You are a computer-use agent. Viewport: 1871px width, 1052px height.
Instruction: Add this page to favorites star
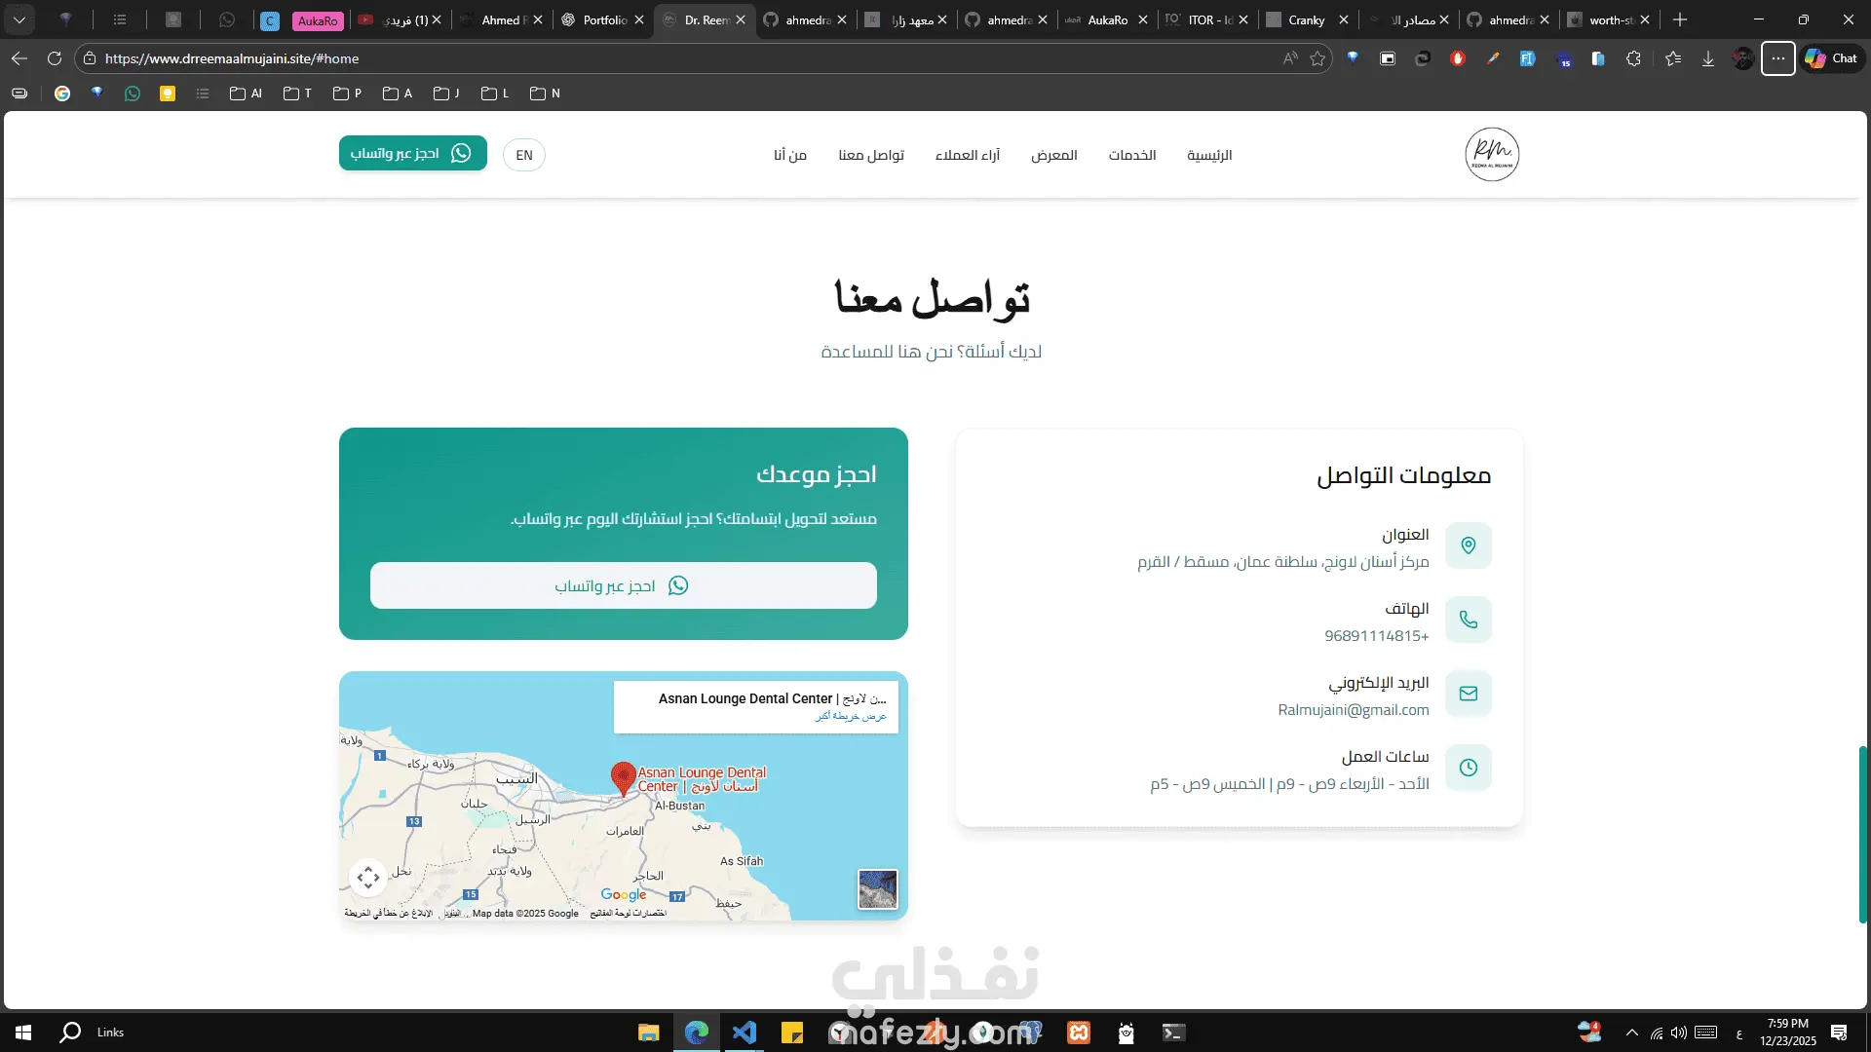[x=1317, y=58]
